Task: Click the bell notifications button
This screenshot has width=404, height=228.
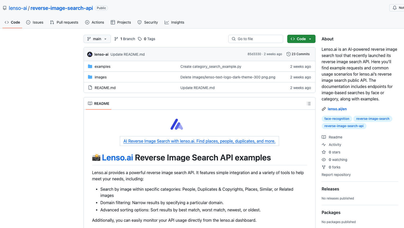Action: tap(397, 8)
